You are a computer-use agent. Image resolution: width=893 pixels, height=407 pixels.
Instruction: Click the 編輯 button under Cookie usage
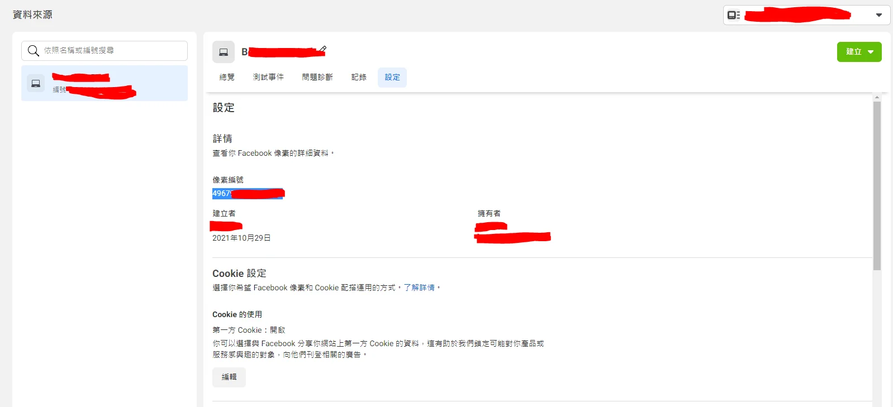click(x=229, y=377)
